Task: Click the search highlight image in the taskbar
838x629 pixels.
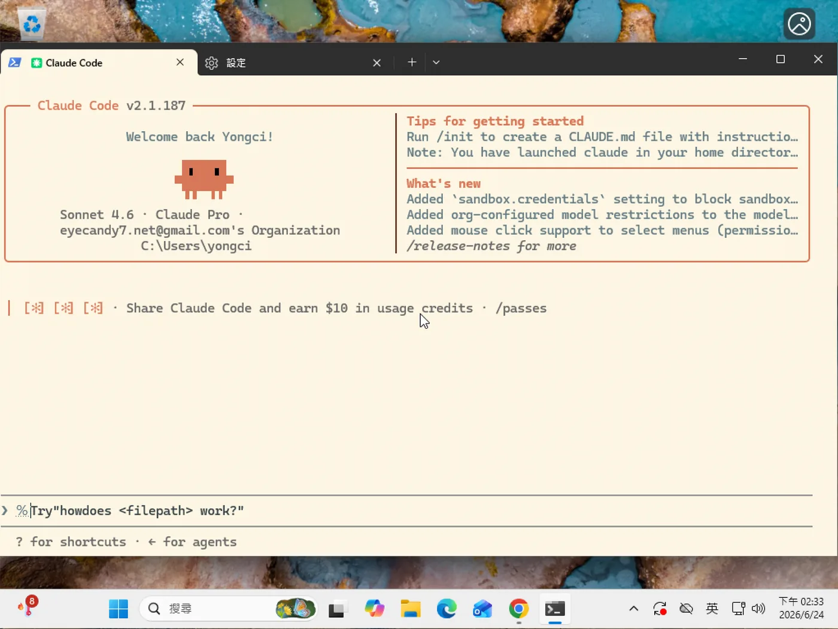Action: [295, 609]
